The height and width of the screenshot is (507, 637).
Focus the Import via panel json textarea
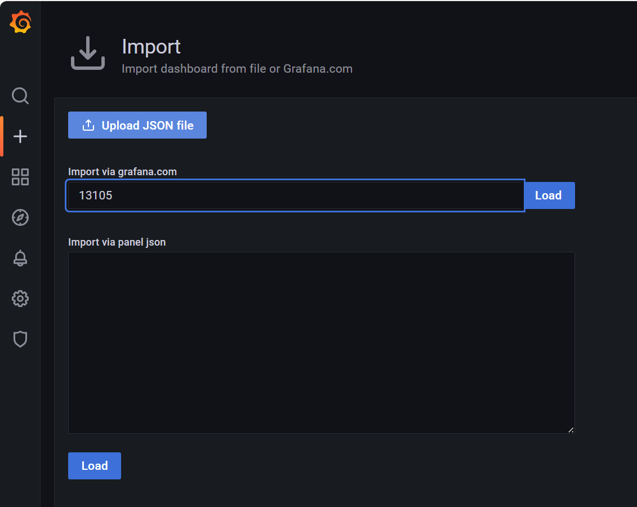click(x=322, y=343)
